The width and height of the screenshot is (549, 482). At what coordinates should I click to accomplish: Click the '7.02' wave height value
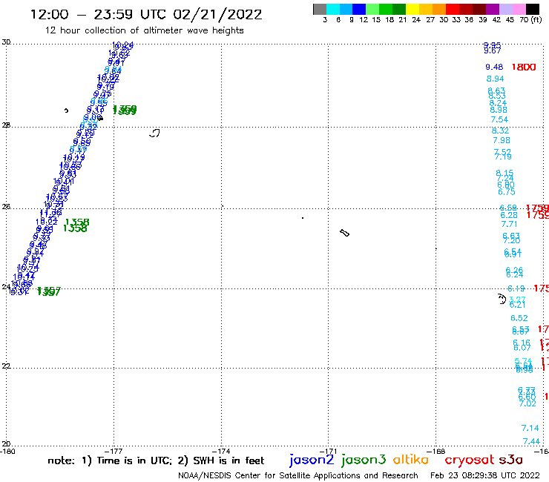[527, 403]
